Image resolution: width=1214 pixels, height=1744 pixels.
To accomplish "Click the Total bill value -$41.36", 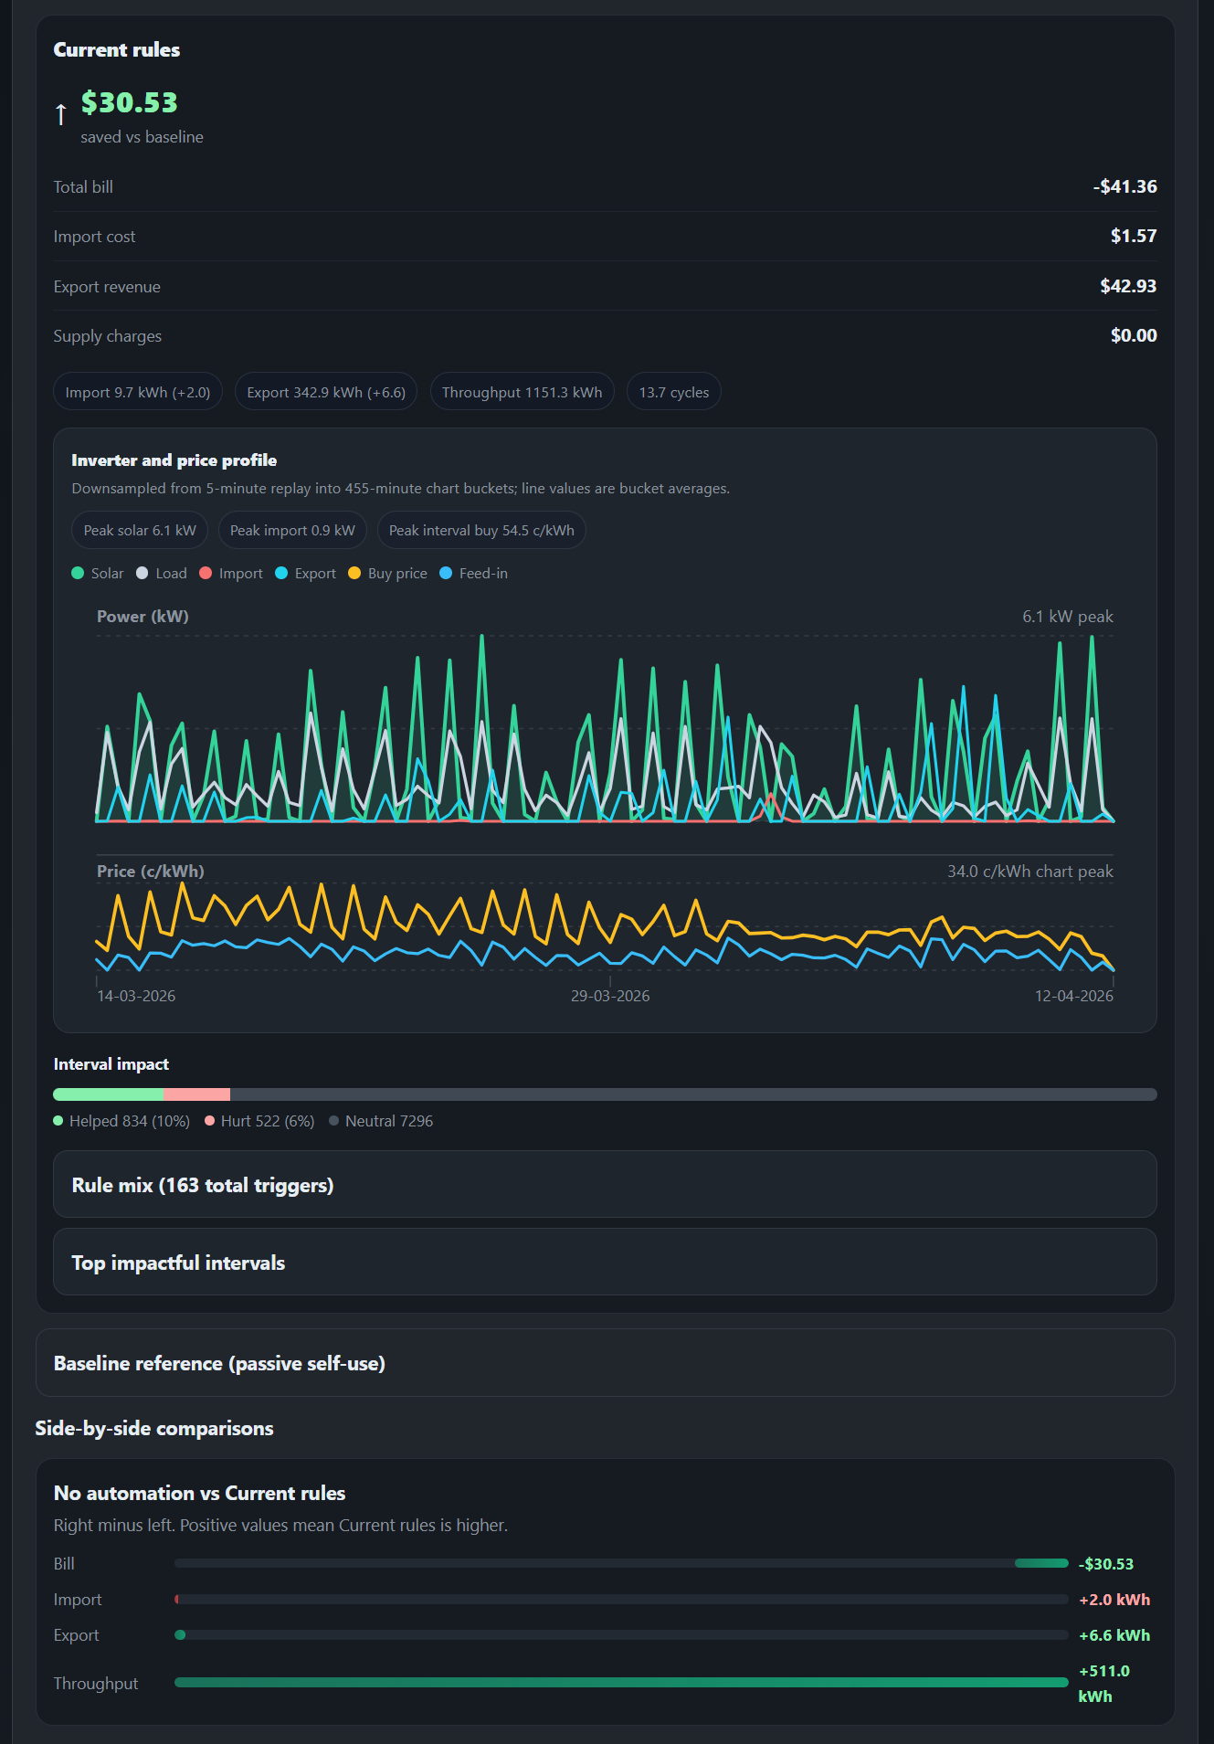I will click(1124, 186).
